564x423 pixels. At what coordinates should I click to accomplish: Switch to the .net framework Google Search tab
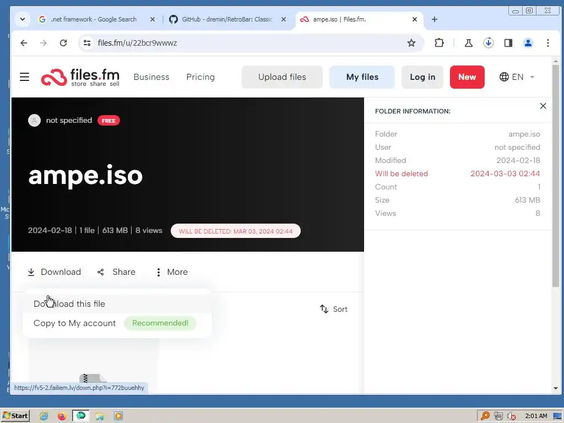pyautogui.click(x=94, y=19)
